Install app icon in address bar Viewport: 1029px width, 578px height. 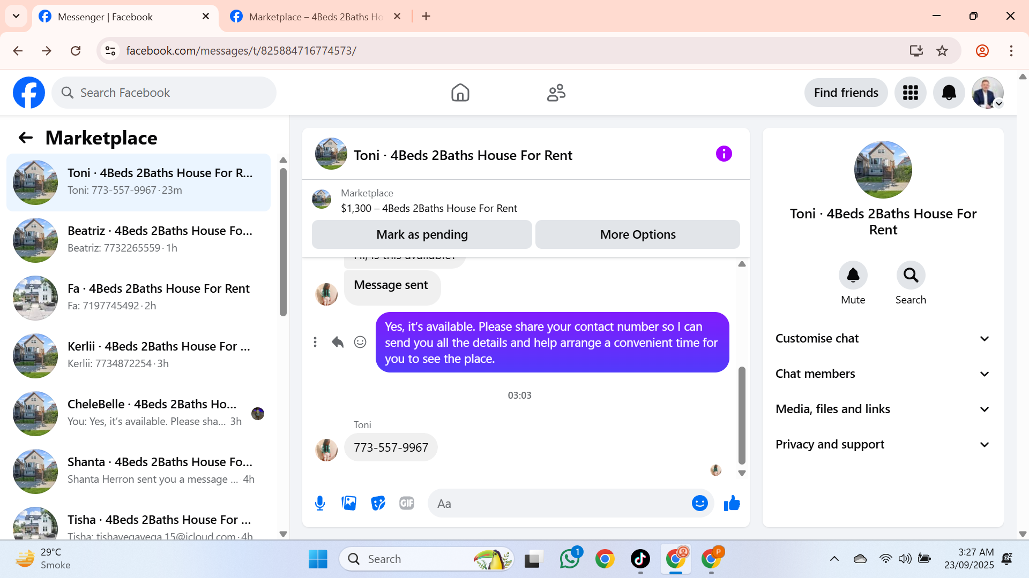(x=916, y=51)
